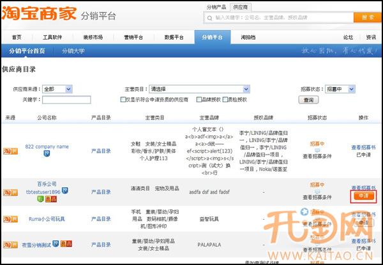Click the 良品 badge beside 夜雪分销测试

[66, 243]
